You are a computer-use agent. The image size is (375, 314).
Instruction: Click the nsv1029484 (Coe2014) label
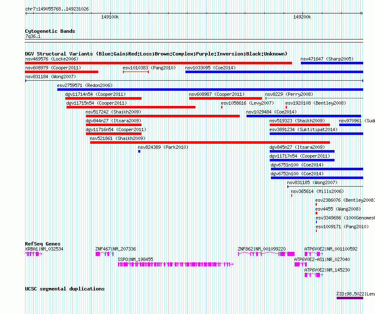pos(271,112)
